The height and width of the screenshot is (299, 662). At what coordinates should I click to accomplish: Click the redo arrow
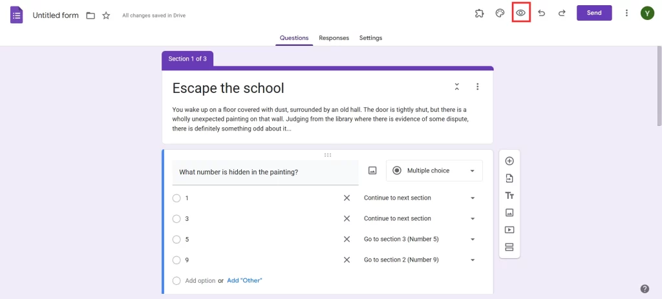[x=562, y=13]
